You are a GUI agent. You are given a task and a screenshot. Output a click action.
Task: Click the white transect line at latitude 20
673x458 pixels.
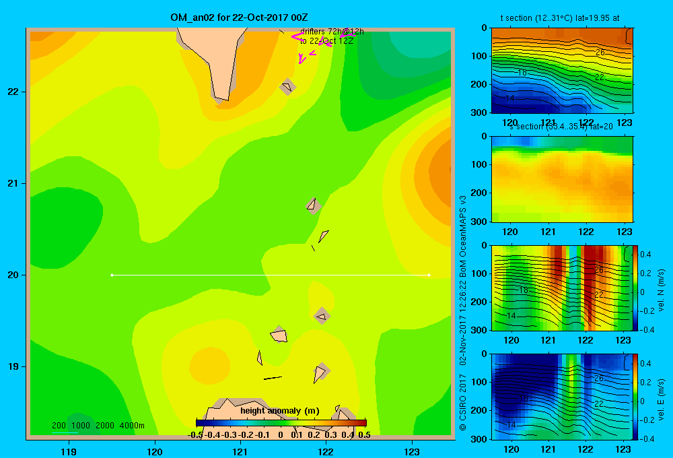pos(271,275)
